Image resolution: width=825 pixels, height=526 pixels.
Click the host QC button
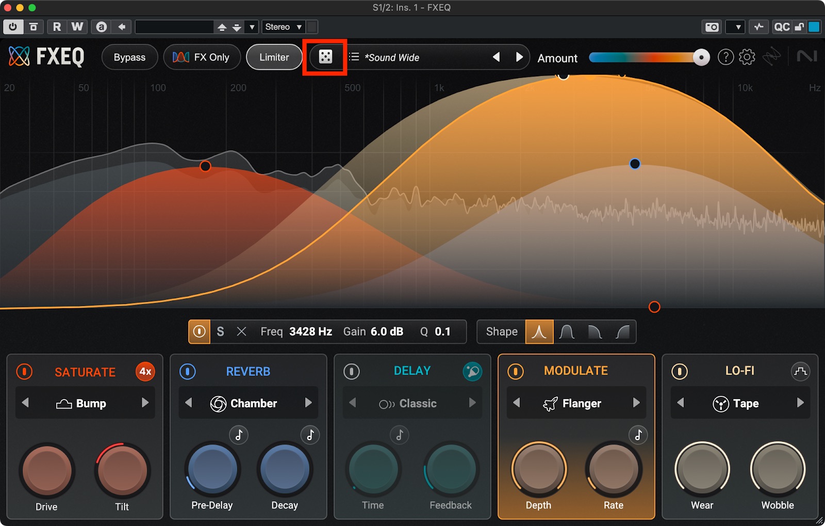coord(782,27)
